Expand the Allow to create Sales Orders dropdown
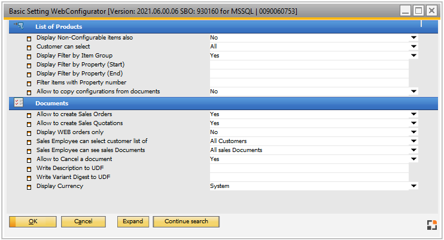Screen dimensions: 444x240 pyautogui.click(x=413, y=114)
